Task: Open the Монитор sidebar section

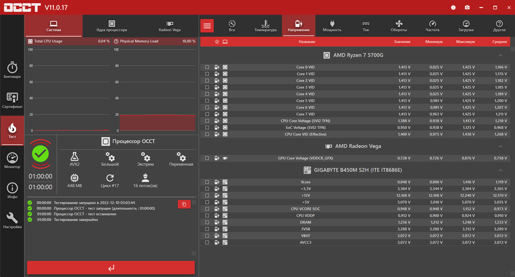Action: point(12,161)
